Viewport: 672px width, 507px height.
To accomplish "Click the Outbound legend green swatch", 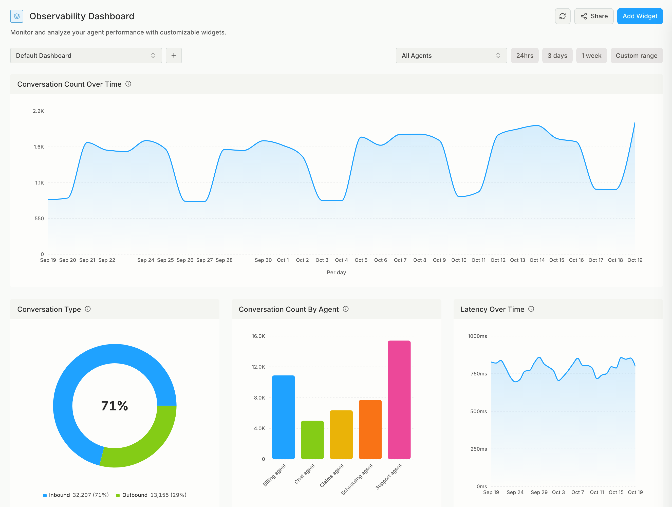I will [x=118, y=495].
